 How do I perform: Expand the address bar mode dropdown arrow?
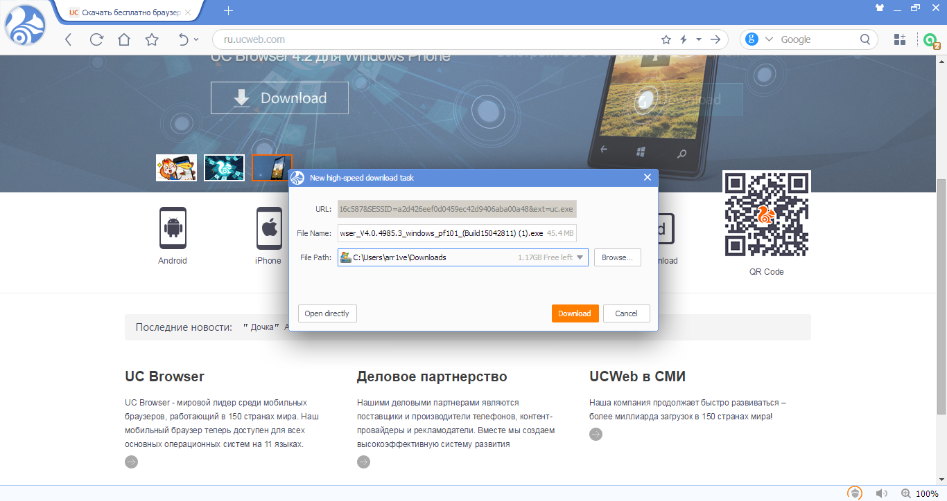(699, 39)
